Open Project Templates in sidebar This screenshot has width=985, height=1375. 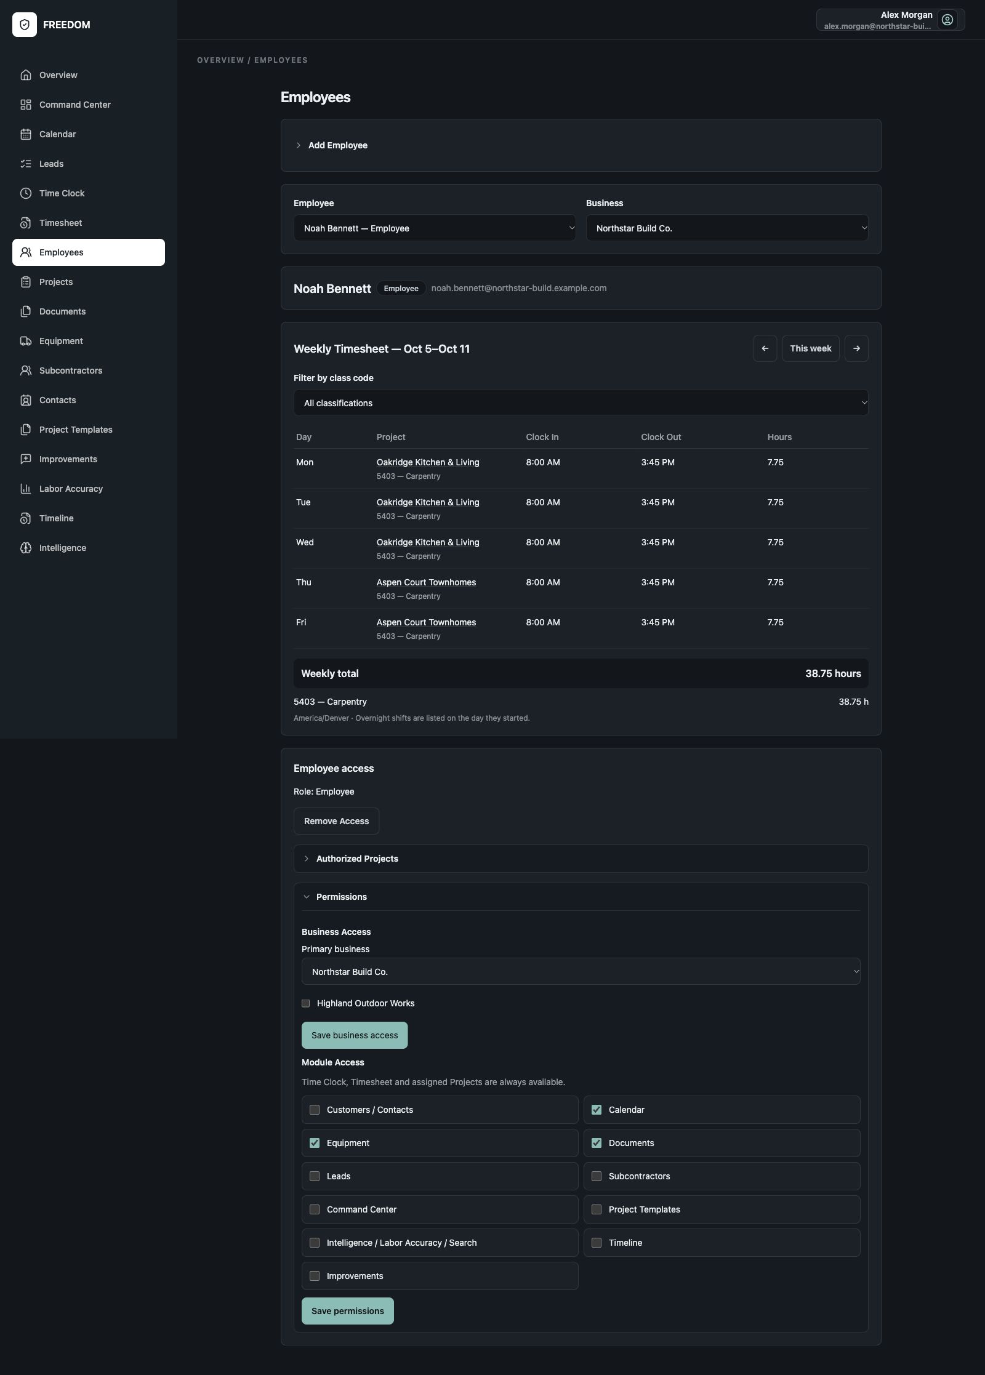[89, 430]
